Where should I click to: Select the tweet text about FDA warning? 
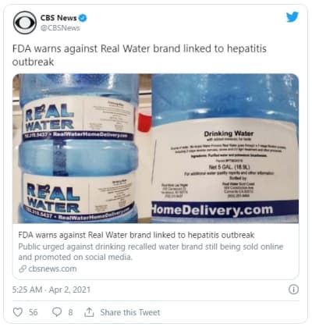pyautogui.click(x=140, y=55)
